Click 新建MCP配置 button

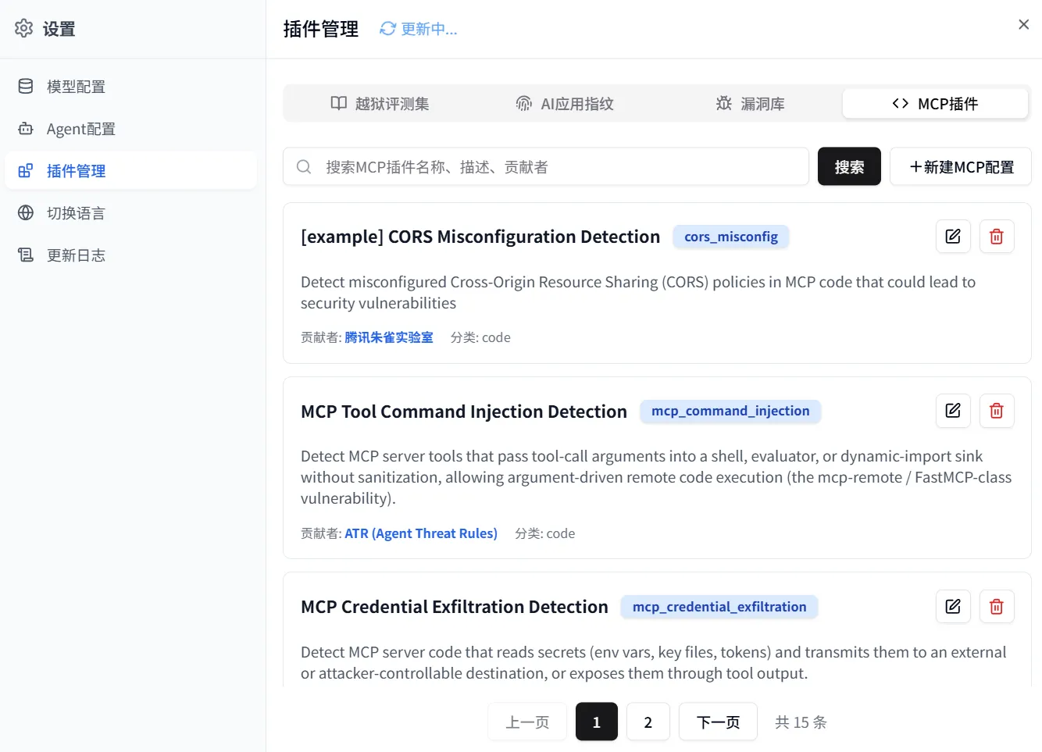961,166
